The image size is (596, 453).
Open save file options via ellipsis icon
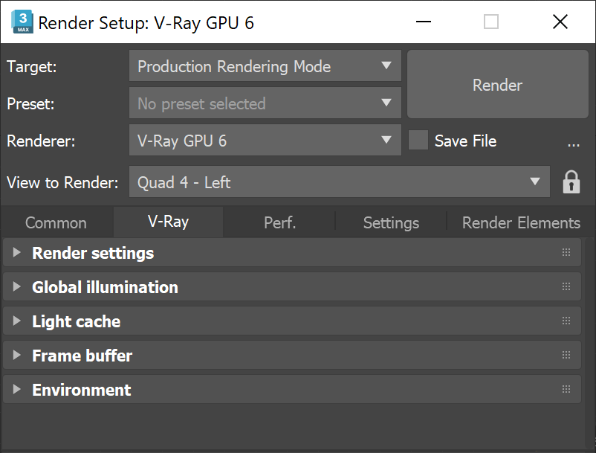click(x=573, y=144)
